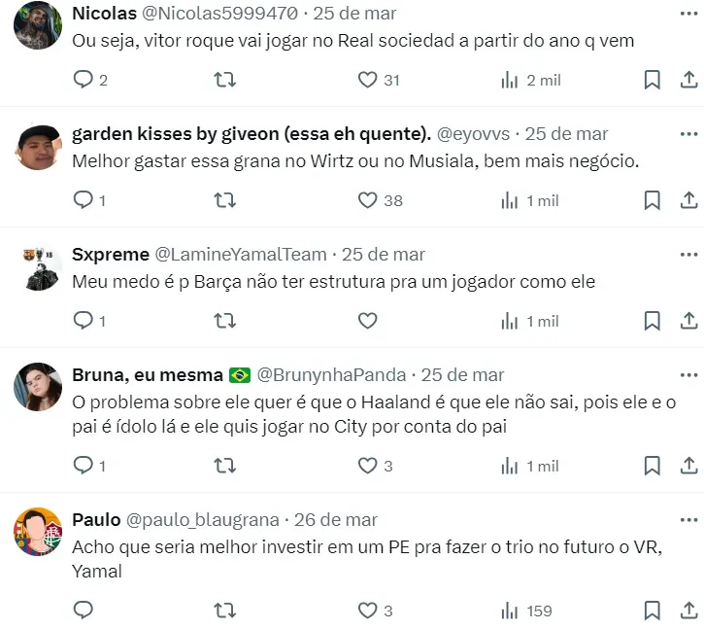Open more options on Nicolas's tweet
The image size is (704, 629).
688,14
